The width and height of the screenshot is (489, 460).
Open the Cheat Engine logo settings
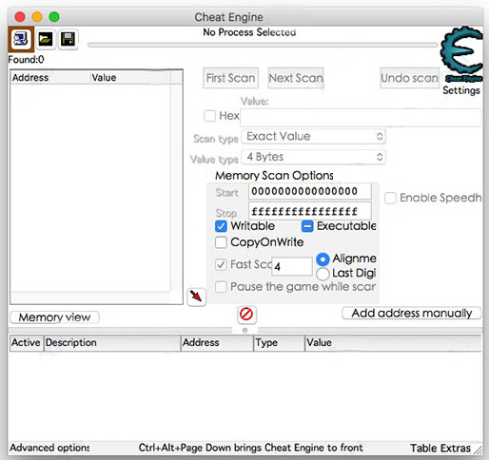(x=461, y=54)
